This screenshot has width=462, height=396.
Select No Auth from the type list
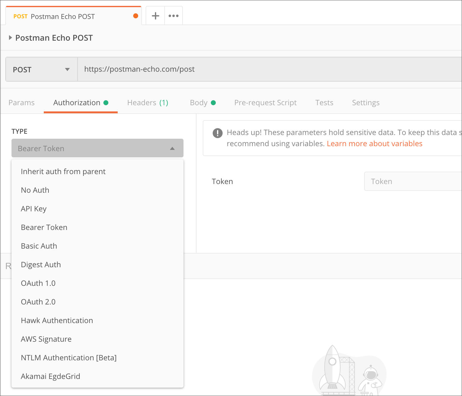click(x=35, y=190)
